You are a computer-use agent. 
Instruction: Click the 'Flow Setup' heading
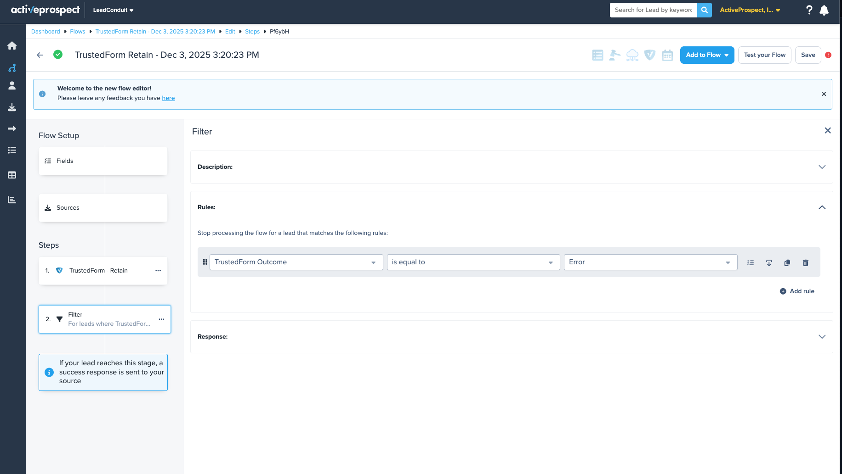[x=59, y=135]
